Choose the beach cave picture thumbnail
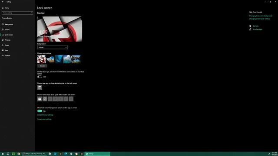The height and width of the screenshot is (156, 278). pos(50,59)
